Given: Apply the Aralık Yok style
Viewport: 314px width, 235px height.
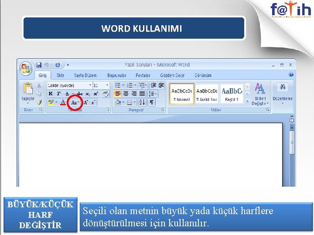Looking at the screenshot, I should (207, 94).
